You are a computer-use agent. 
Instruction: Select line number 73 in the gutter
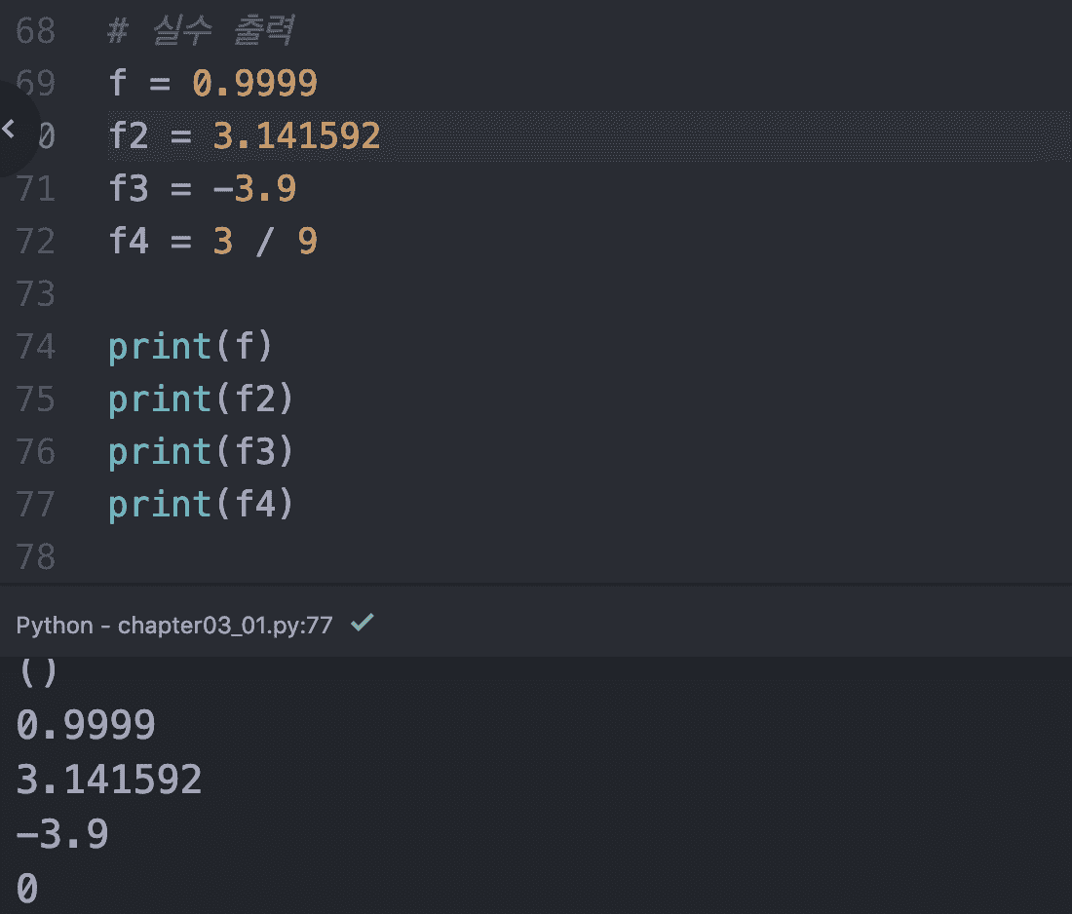[36, 293]
